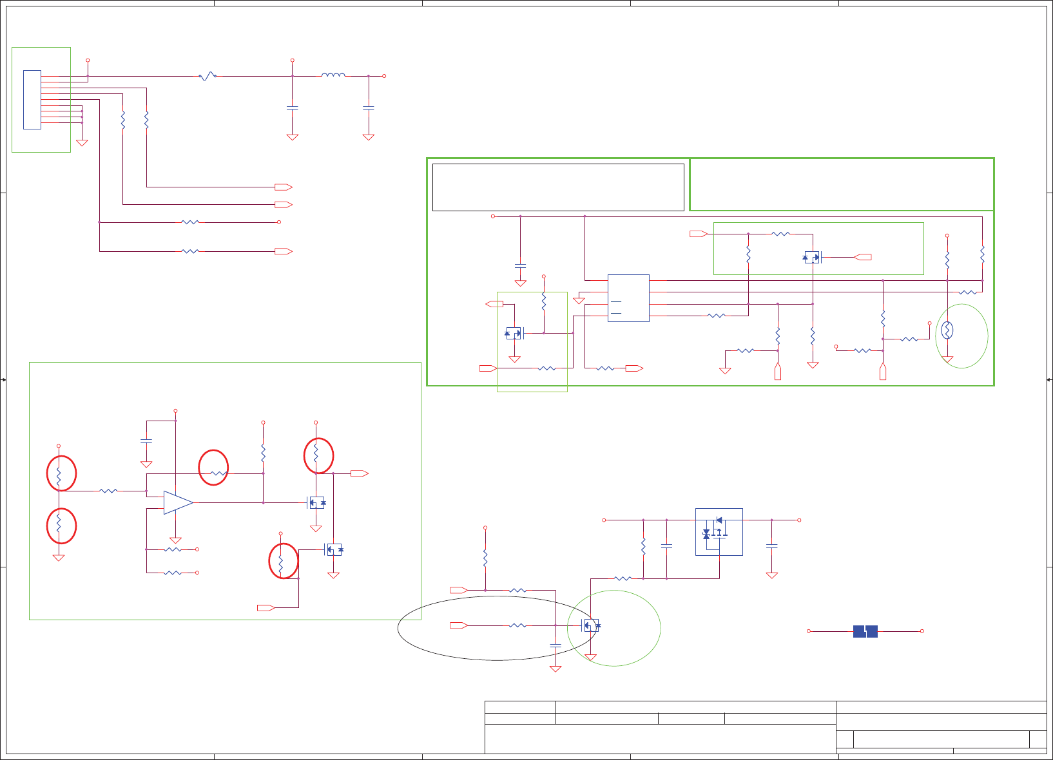Screen dimensions: 1053x760
Task: Select the inductor coil symbol
Action: click(x=333, y=75)
